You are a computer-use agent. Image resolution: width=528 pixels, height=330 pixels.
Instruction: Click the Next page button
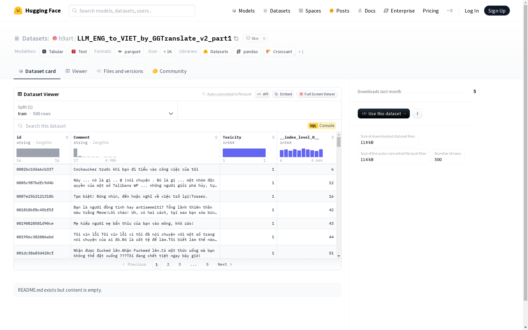[225, 264]
